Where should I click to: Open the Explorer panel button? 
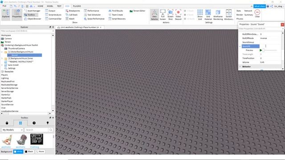[x=6, y=15]
